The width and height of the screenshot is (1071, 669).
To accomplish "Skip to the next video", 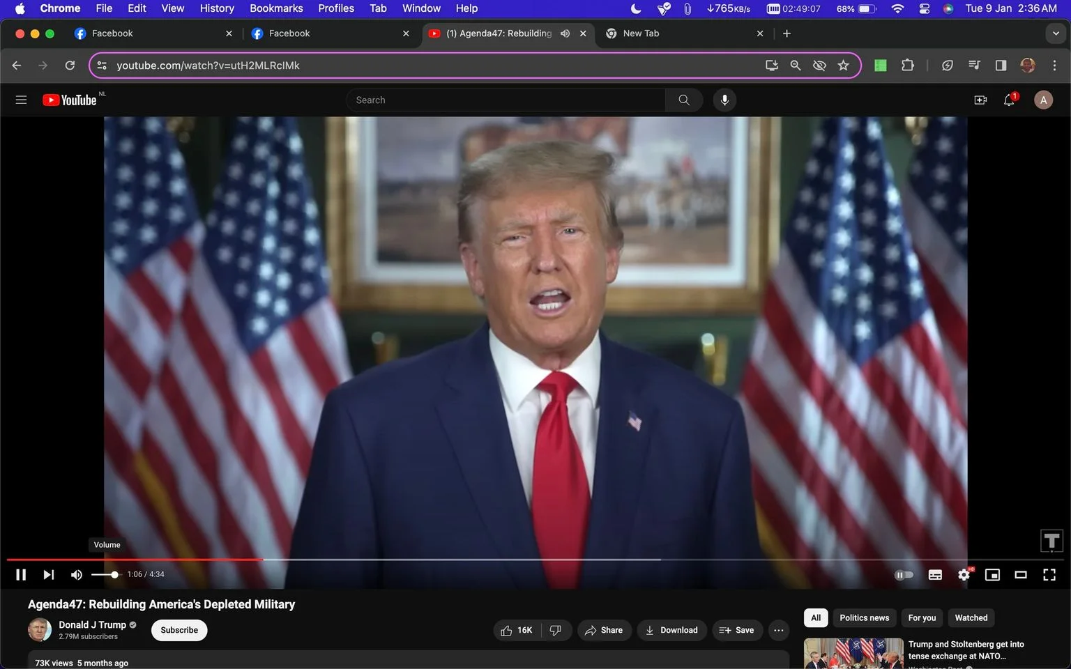I will [x=48, y=574].
